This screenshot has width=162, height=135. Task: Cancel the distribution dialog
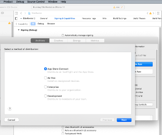point(12,120)
